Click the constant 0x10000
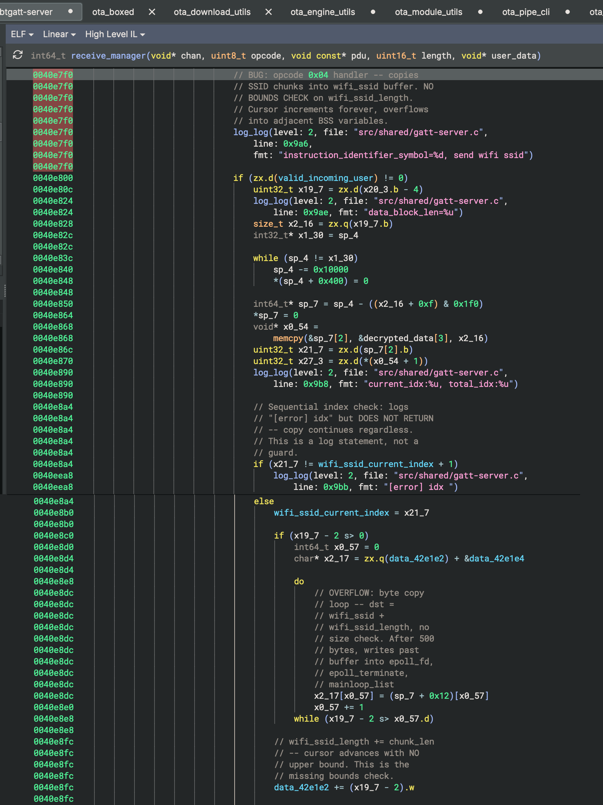Viewport: 603px width, 805px height. click(x=331, y=270)
